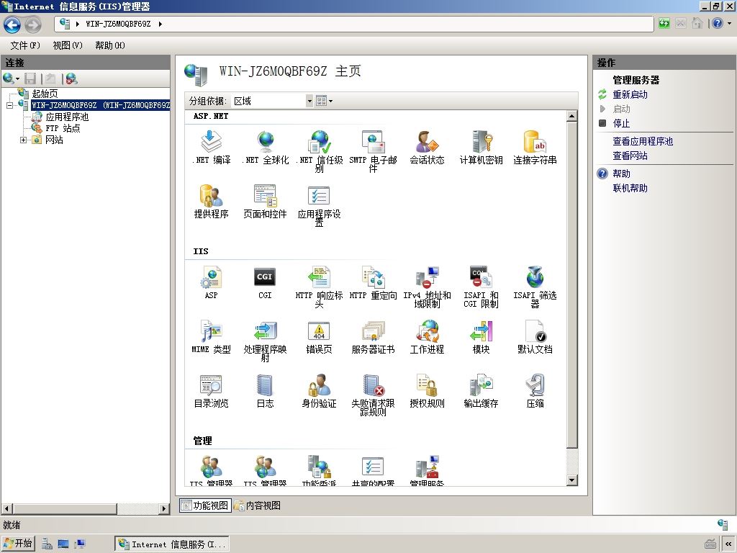Open ISAPI 和 CGI 限制 feature
This screenshot has width=737, height=553.
click(481, 287)
